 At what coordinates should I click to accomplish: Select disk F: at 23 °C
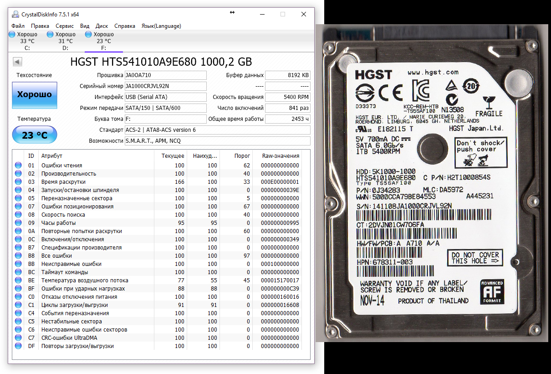click(103, 41)
